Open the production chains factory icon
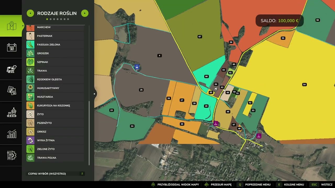335x188 pixels. 12,112
